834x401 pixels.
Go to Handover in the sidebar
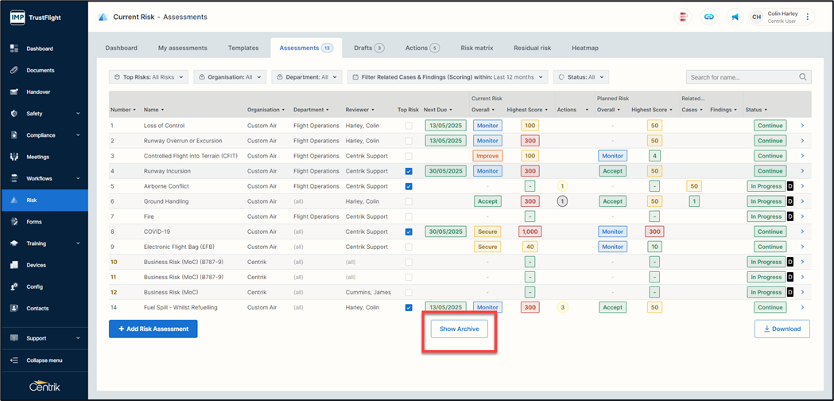[38, 91]
